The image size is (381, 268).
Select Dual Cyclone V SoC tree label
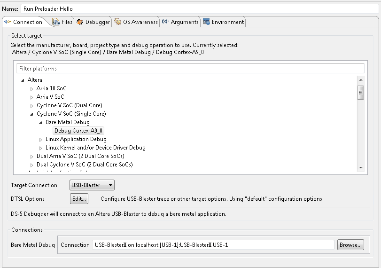pos(85,165)
